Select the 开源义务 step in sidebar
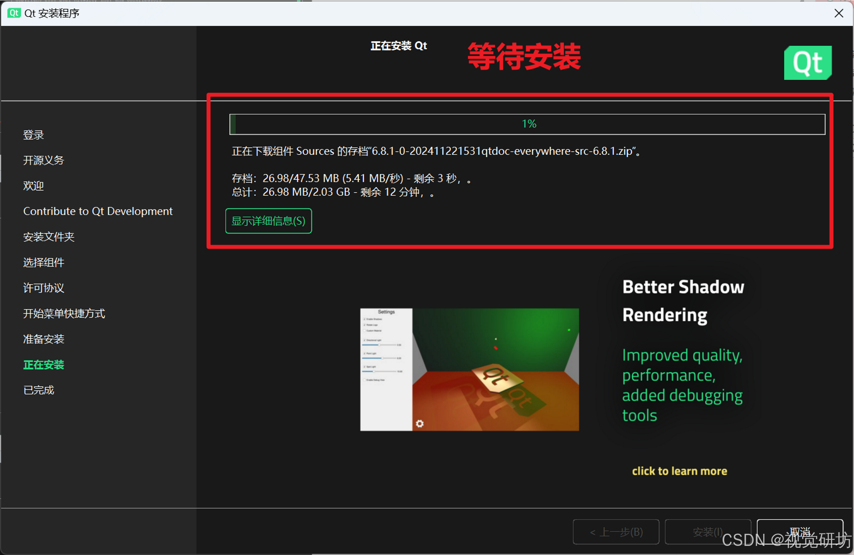Screen dimensions: 854x555 [x=44, y=160]
